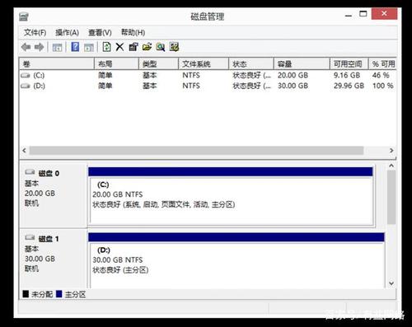412x327 pixels.
Task: Open the blue Help question mark icon
Action: point(75,47)
